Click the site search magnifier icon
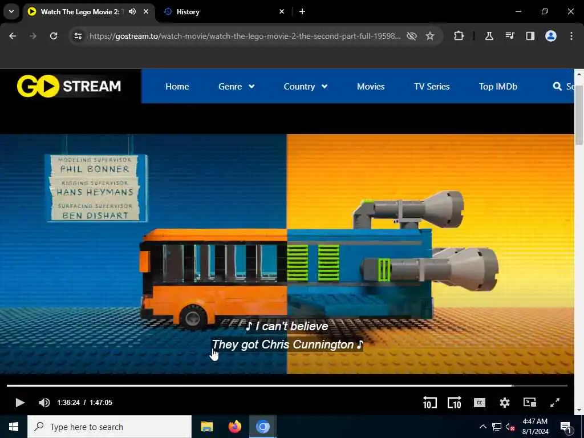584x438 pixels. 557,87
